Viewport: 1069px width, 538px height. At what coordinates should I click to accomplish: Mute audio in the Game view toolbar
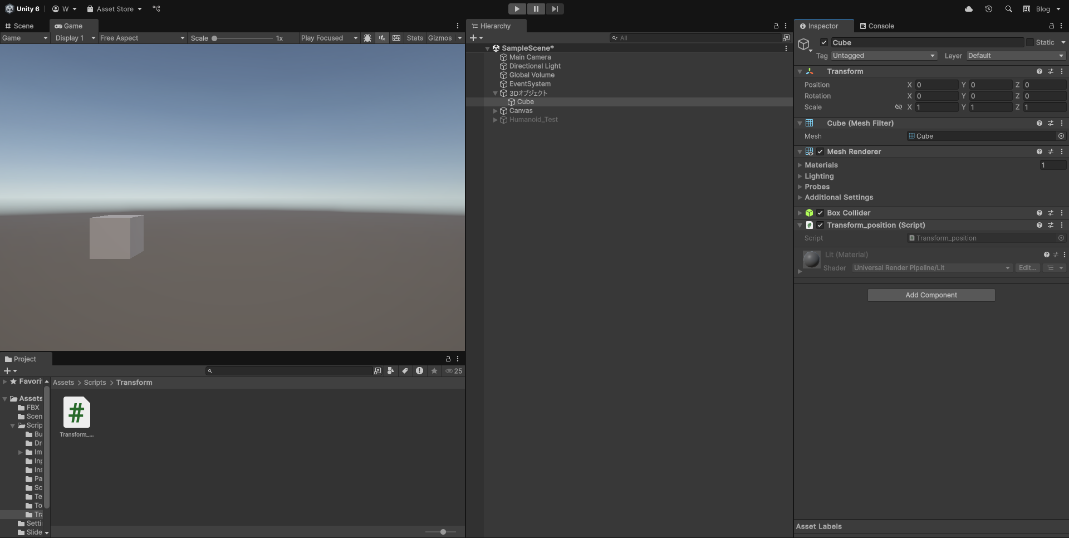(382, 38)
